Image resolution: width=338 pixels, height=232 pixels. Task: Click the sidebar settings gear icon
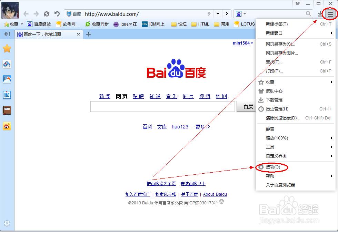(7, 223)
